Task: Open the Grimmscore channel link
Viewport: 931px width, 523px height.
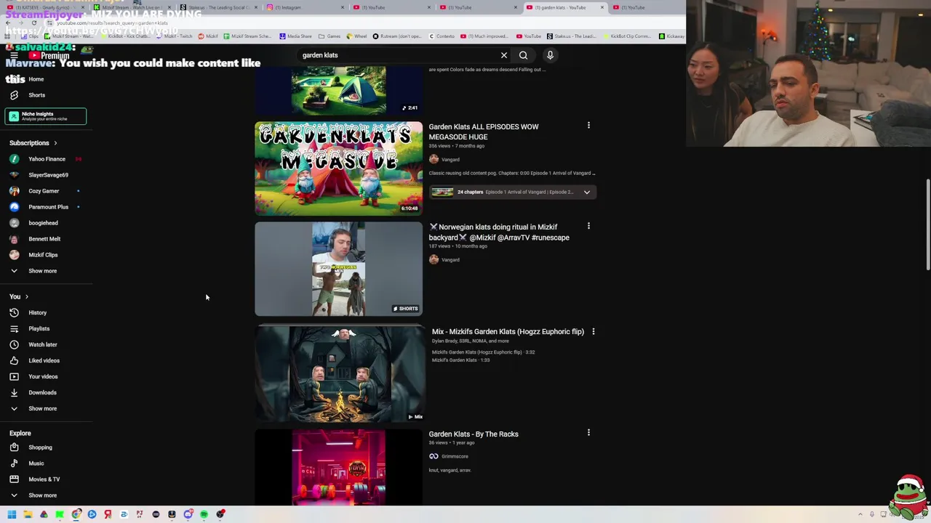Action: pos(455,456)
